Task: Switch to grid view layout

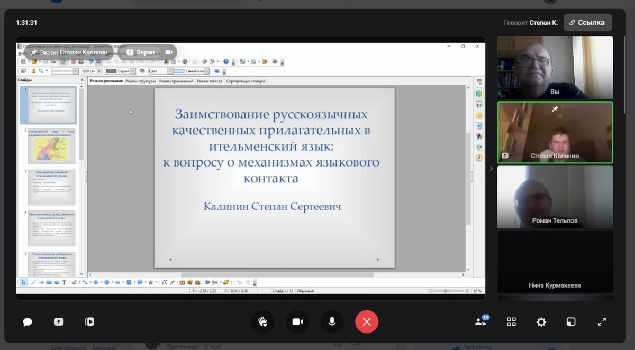Action: (511, 321)
